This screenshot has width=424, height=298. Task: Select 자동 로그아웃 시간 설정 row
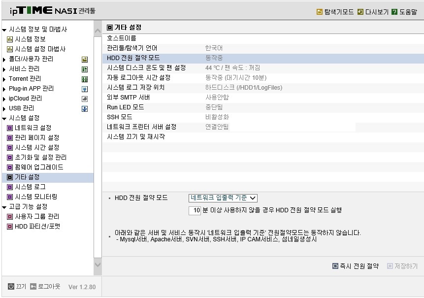coord(263,78)
